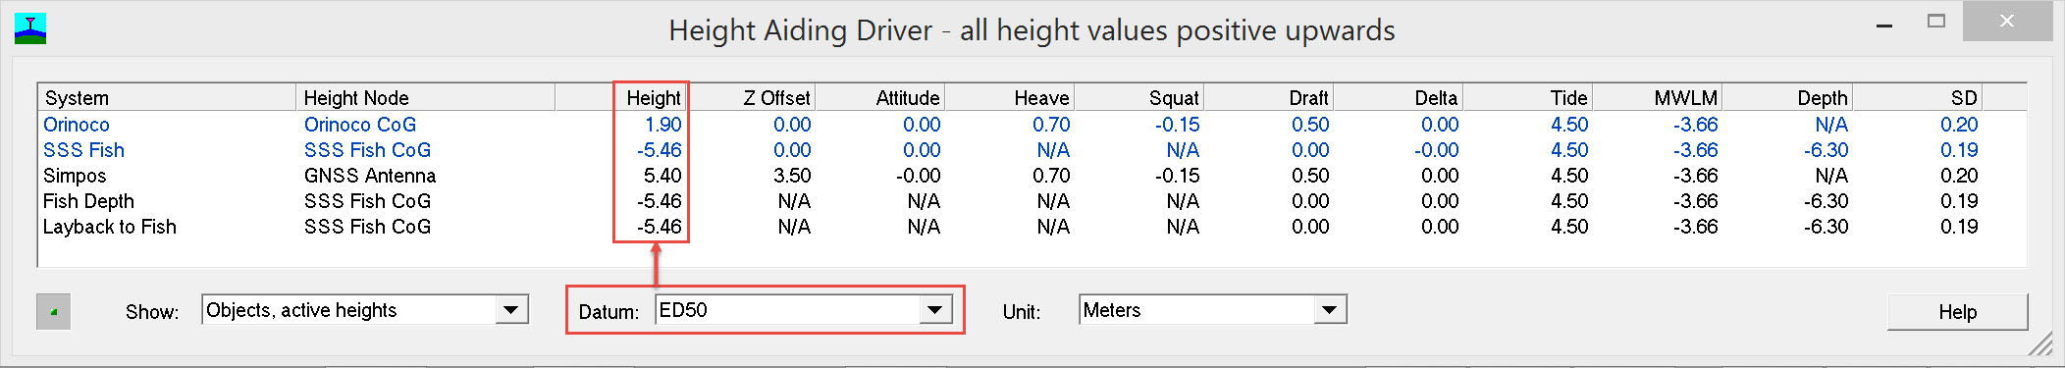Select the Layback to Fish row
The height and width of the screenshot is (368, 2065).
click(x=1032, y=227)
